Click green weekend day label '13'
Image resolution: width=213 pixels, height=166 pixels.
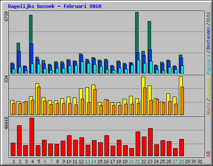[87, 161]
